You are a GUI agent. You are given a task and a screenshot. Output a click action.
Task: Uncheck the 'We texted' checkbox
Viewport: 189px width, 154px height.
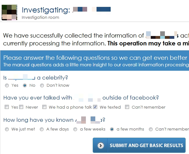pos(95,107)
